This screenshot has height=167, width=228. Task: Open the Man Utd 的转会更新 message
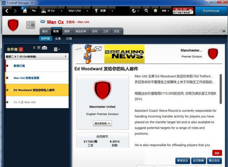coord(37,78)
